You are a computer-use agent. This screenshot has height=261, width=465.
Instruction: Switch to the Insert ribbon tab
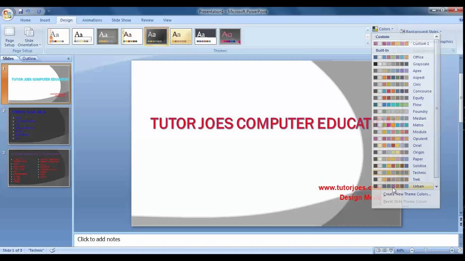click(45, 20)
